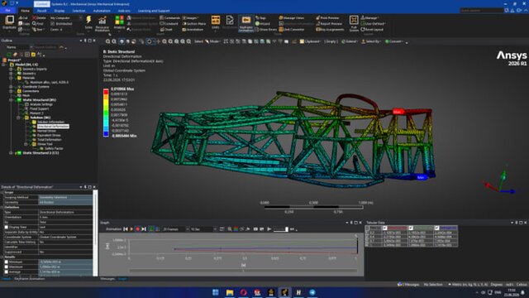Click Section Plane tool
Image resolution: width=529 pixels, height=298 pixels.
194,24
